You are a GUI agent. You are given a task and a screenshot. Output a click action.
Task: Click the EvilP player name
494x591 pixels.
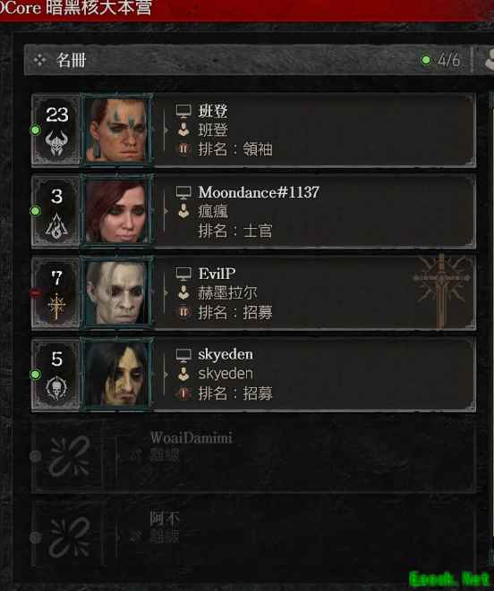217,274
